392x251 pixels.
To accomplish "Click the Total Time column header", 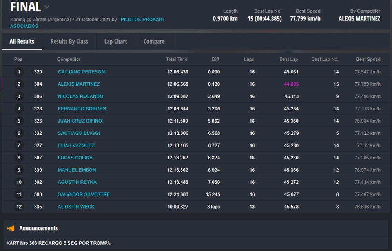I will coord(176,59).
